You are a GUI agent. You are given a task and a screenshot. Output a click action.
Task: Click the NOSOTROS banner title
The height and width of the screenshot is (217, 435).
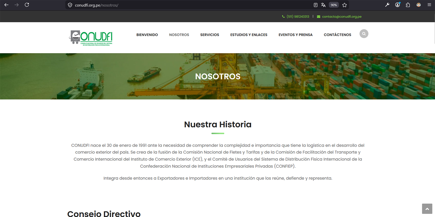click(x=218, y=76)
